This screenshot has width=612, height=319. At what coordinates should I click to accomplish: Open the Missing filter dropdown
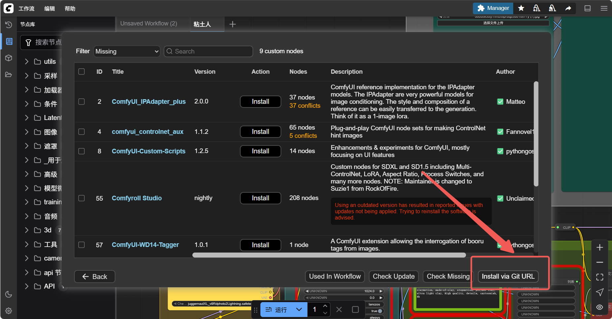point(127,51)
